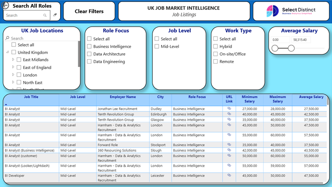Select the Stockport city cell
Screen dimensions: 332x187
tap(160, 145)
